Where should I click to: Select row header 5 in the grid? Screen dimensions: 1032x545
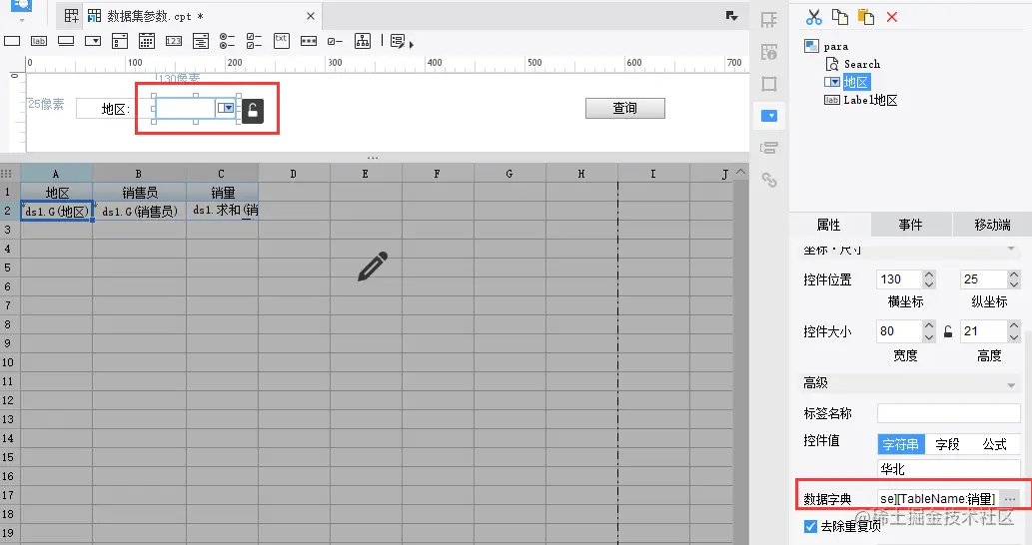pyautogui.click(x=8, y=268)
